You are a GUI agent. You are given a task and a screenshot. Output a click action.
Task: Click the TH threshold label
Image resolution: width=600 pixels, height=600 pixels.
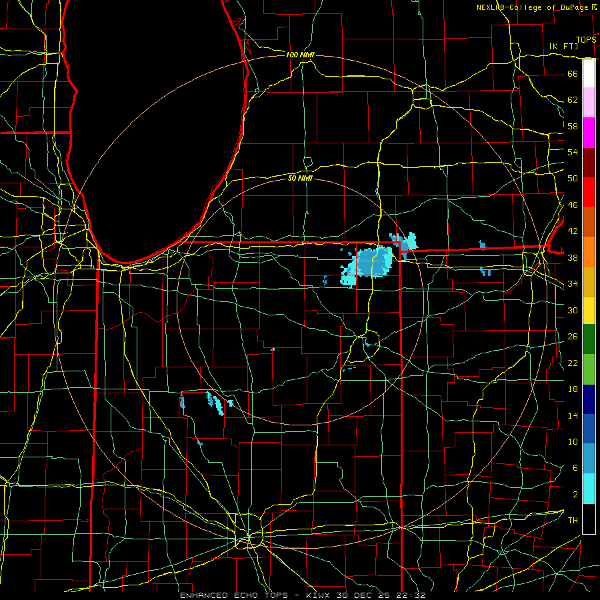tap(573, 521)
